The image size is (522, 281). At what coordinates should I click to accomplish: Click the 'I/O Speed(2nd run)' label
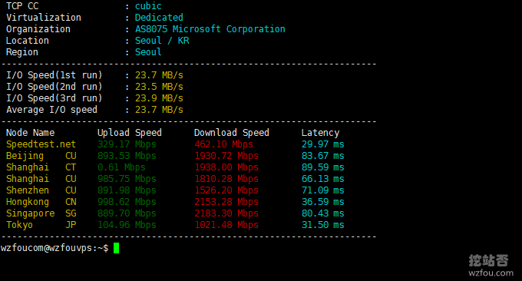55,87
